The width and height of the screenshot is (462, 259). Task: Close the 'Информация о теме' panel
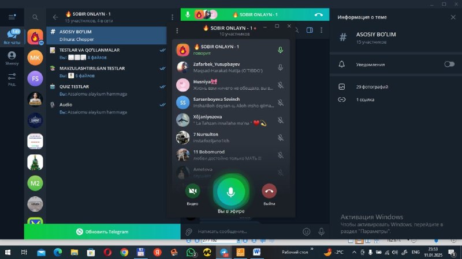pos(453,17)
